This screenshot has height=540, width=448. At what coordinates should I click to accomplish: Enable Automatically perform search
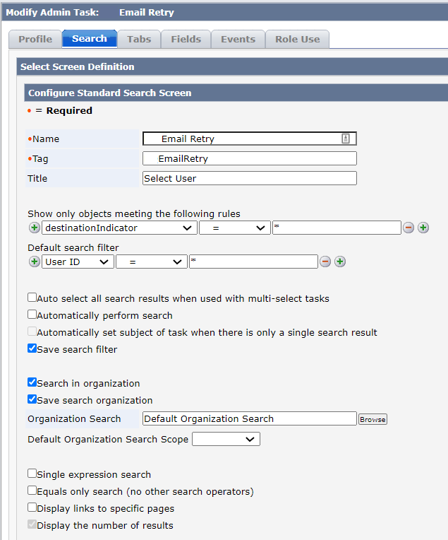point(32,315)
